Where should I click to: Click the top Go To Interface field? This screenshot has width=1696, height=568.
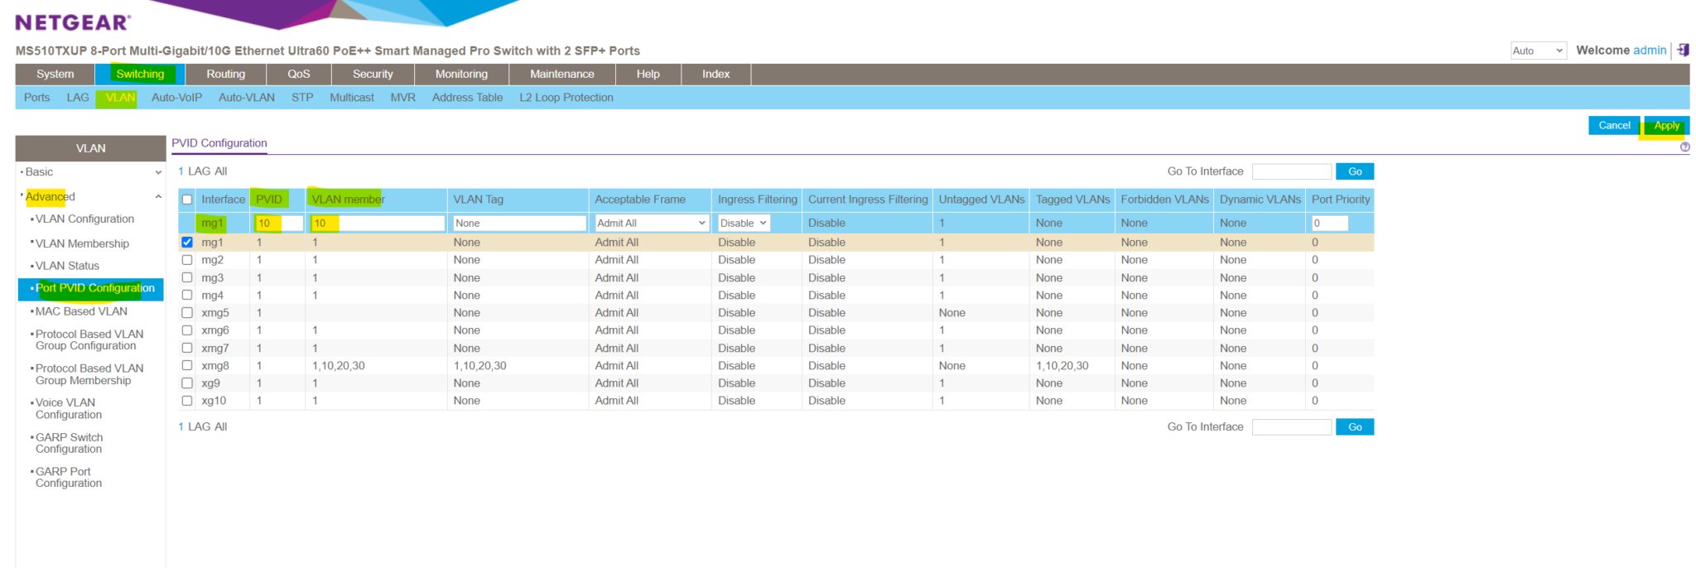coord(1291,171)
